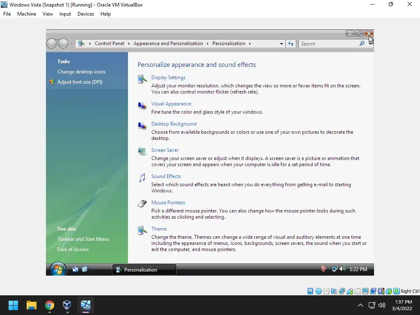420x315 pixels.
Task: Open Screen Saver link
Action: pyautogui.click(x=165, y=150)
